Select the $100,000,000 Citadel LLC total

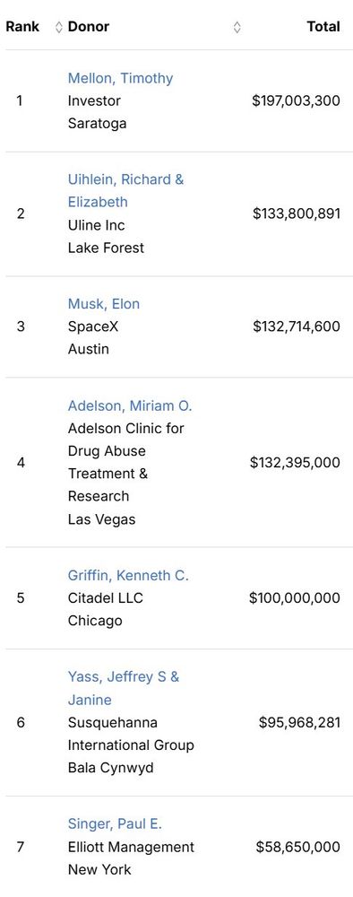click(295, 597)
